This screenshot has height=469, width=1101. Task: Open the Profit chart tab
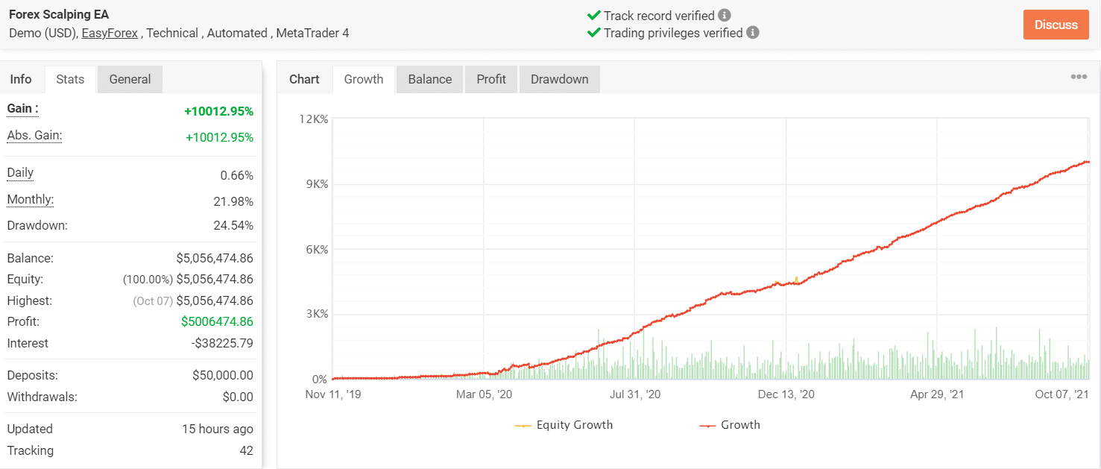click(490, 78)
